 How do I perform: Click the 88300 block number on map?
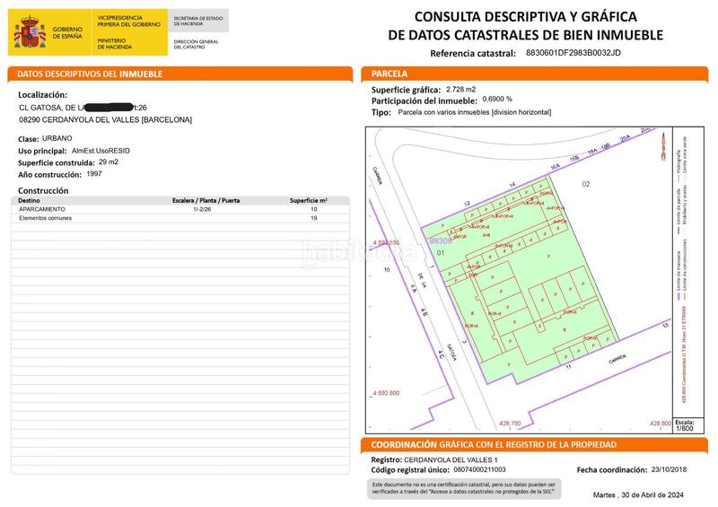coord(441,241)
